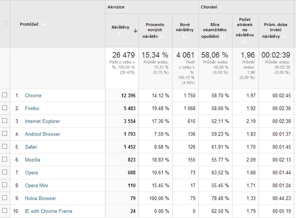Click Safari bounce rate 61,91 %
This screenshot has height=218, width=296.
point(220,147)
